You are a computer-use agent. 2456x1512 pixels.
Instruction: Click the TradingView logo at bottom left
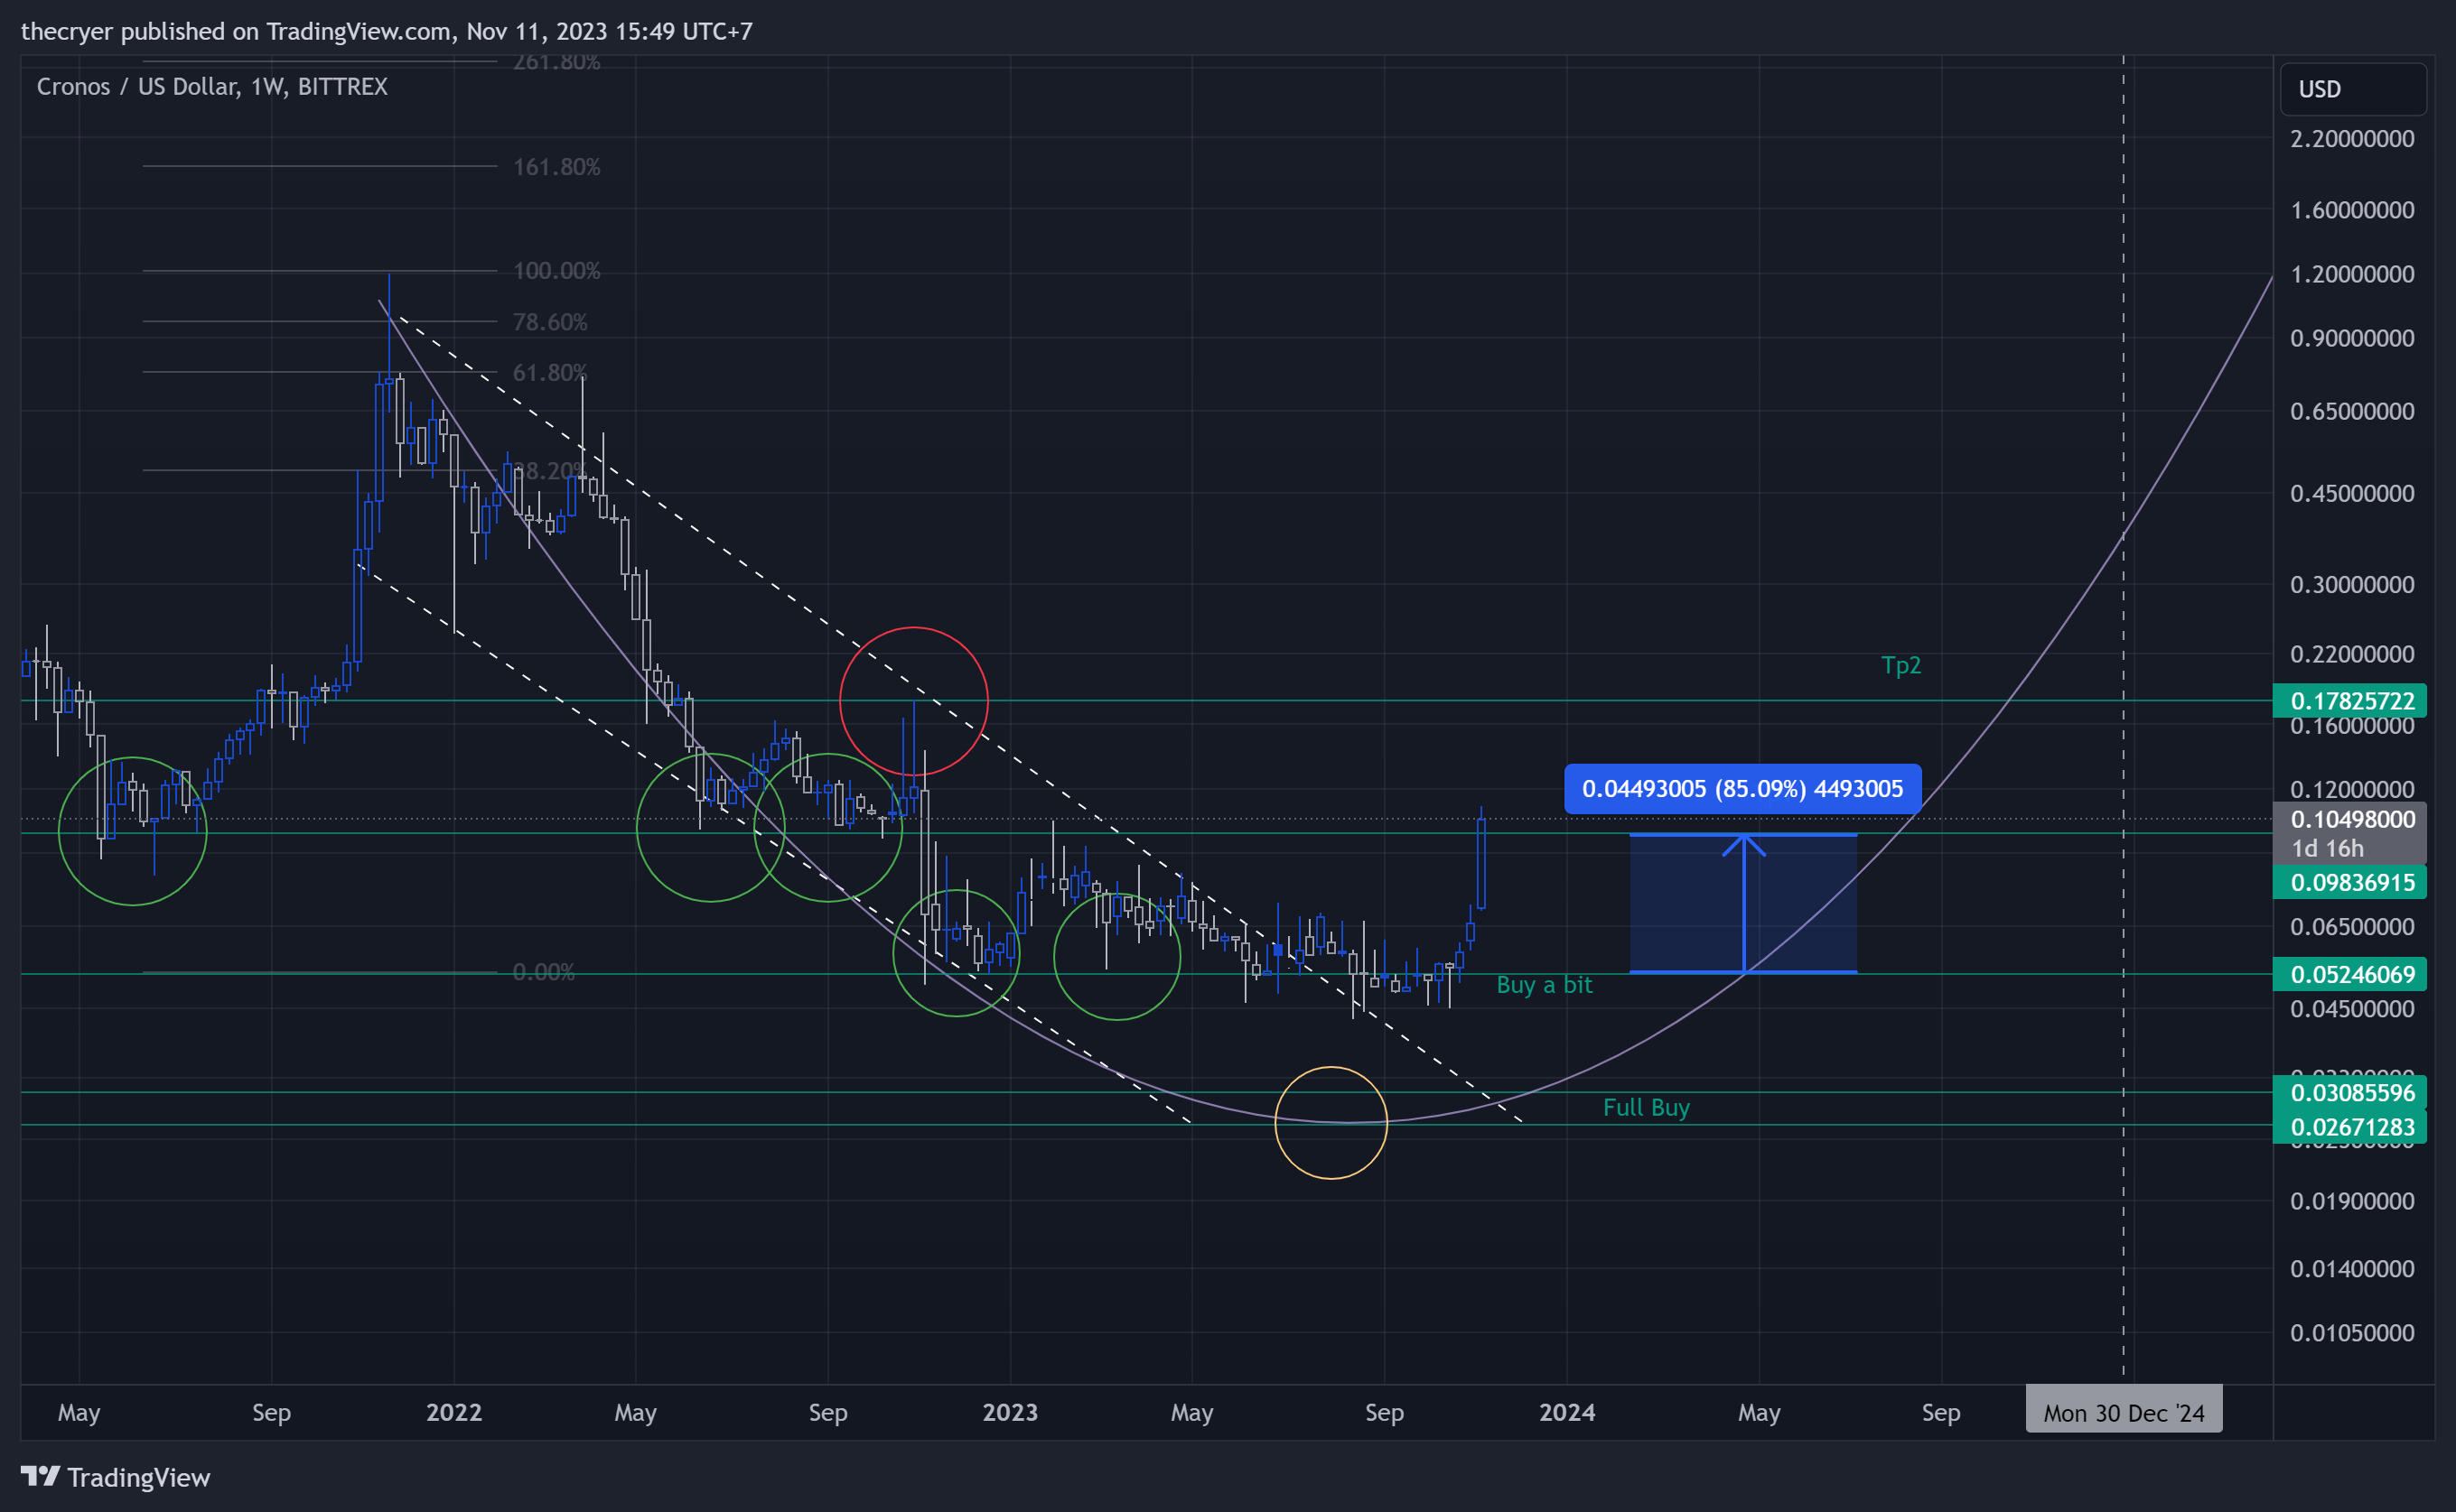tap(115, 1477)
